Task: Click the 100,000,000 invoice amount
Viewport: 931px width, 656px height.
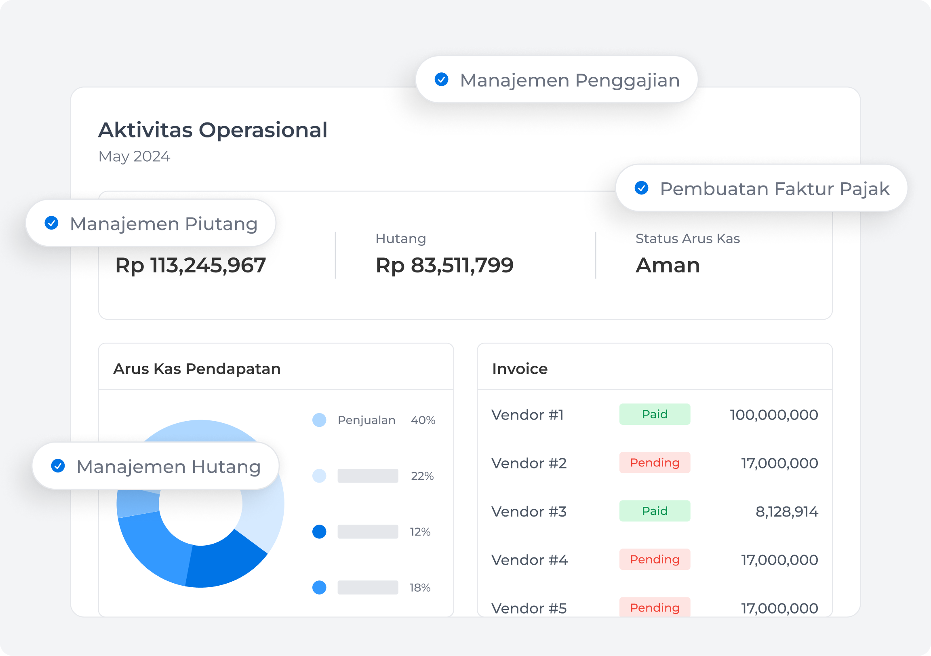Action: pyautogui.click(x=774, y=415)
